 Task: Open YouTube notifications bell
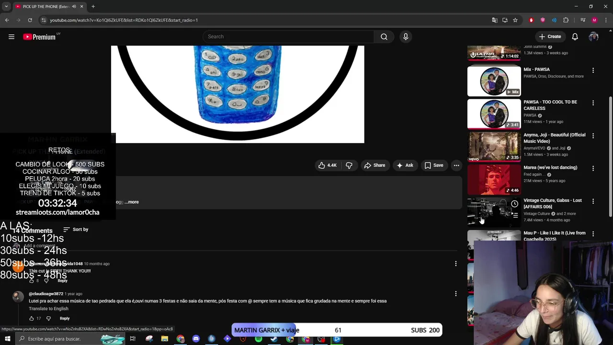point(575,37)
